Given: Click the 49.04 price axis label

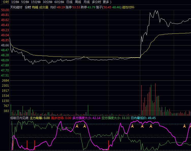Looking at the screenshot, I should 5,35.
